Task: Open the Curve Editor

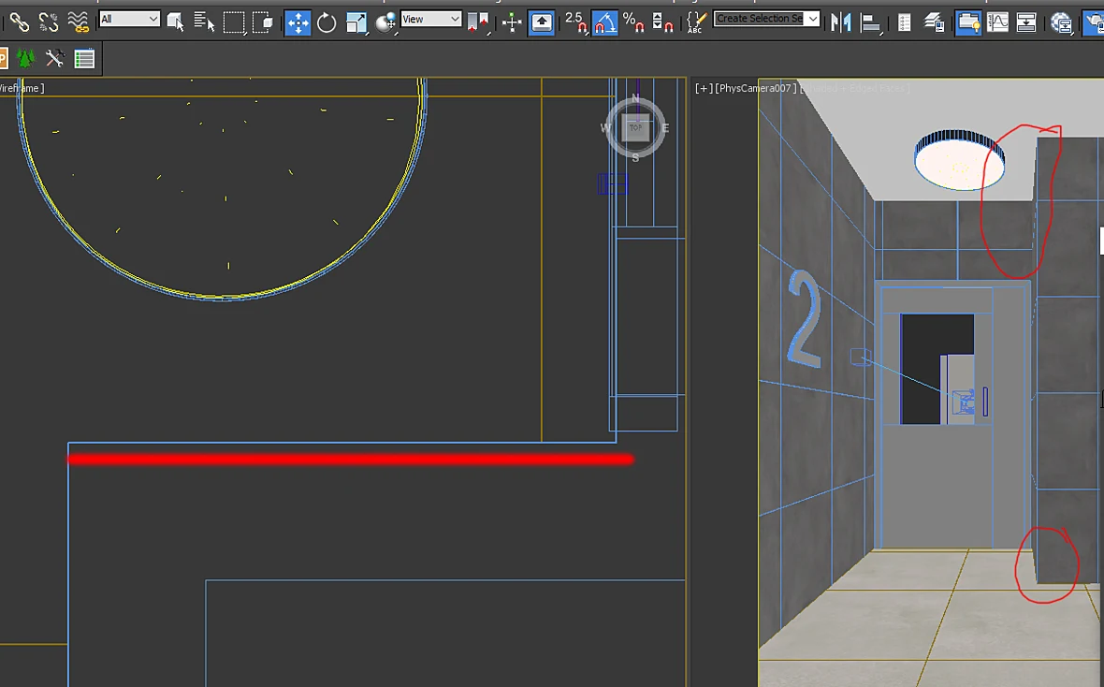Action: click(997, 22)
